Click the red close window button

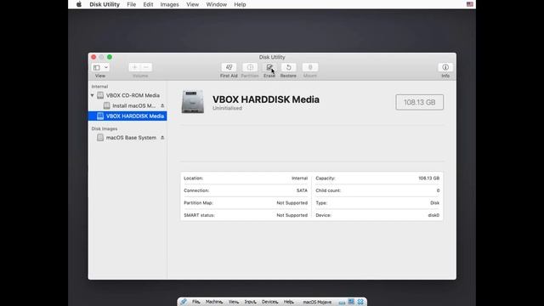(x=93, y=57)
